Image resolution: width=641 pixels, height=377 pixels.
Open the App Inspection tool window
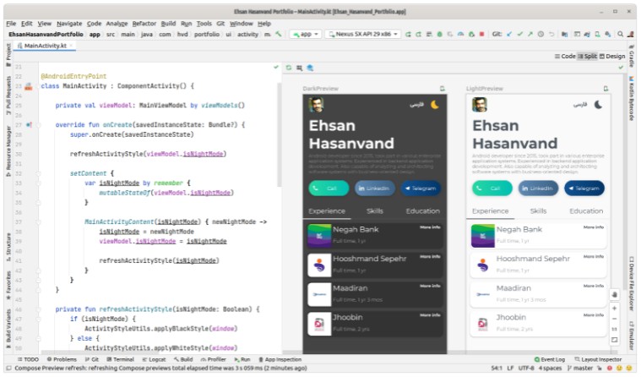(280, 359)
